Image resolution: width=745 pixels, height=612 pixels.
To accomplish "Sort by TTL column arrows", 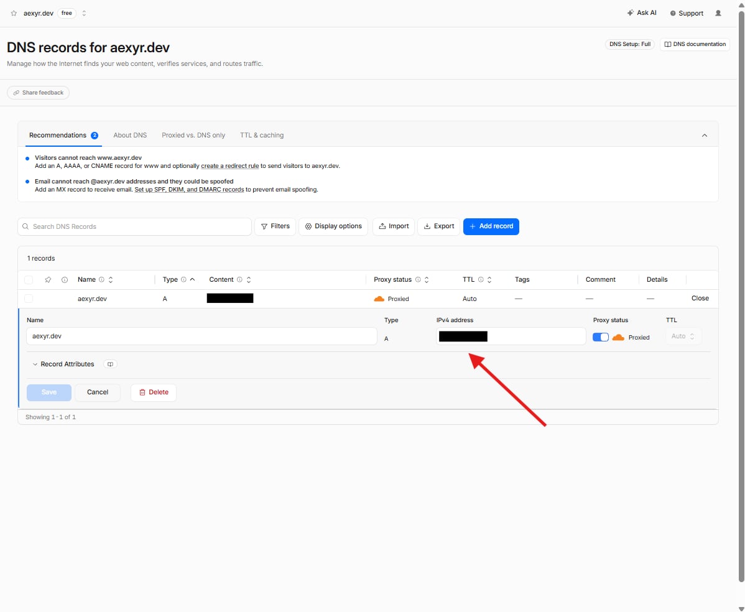I will [489, 280].
